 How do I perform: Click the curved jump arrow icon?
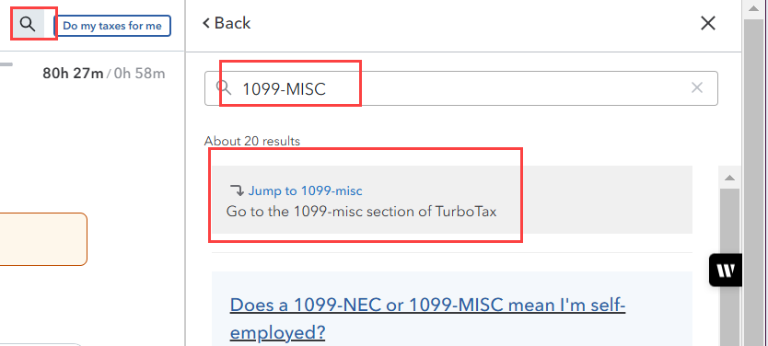pos(237,190)
